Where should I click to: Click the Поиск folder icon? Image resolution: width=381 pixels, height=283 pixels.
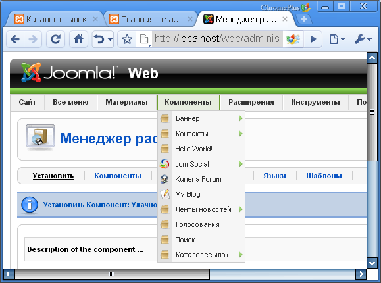[165, 240]
